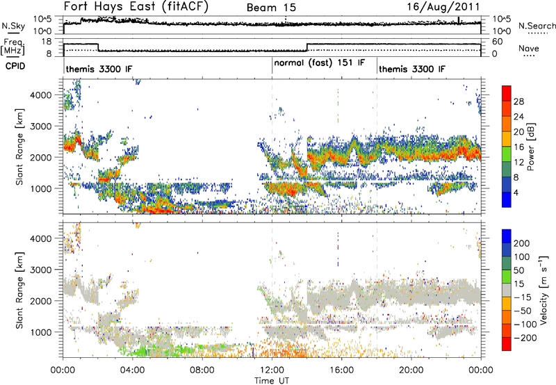This screenshot has width=556, height=385.
Task: Click the '20:00' time axis label
Action: click(411, 370)
